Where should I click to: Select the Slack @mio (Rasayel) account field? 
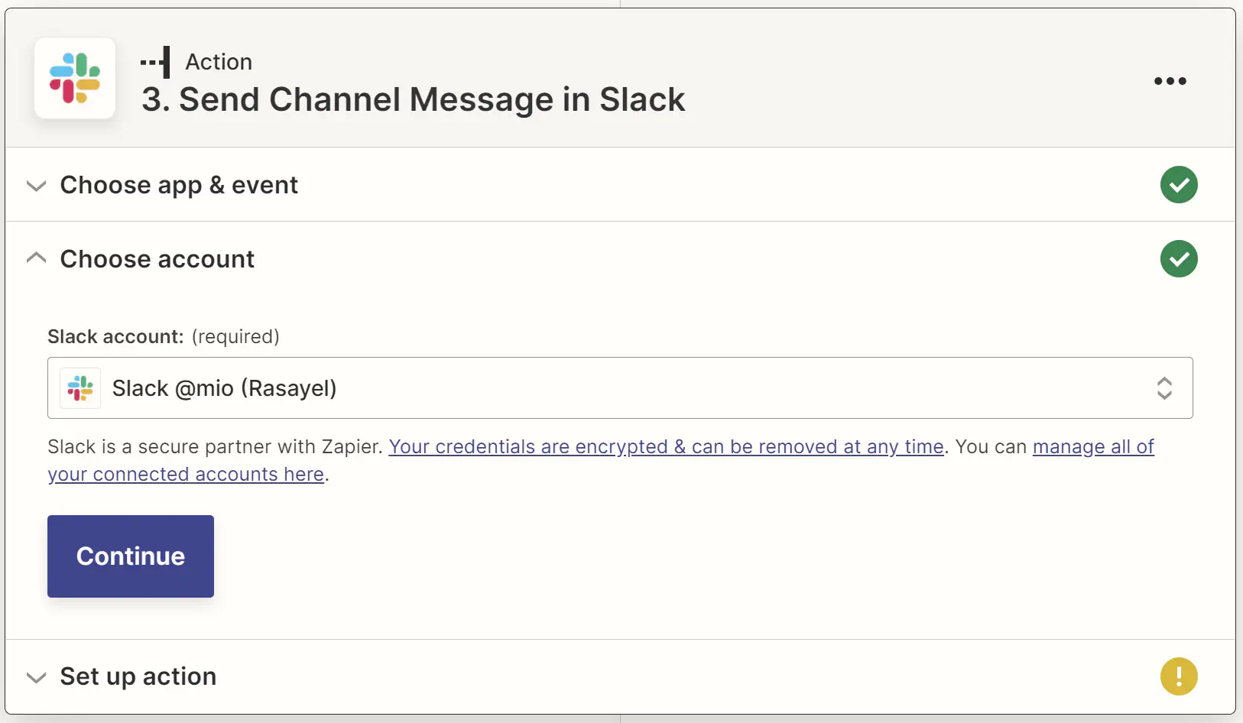(x=620, y=388)
